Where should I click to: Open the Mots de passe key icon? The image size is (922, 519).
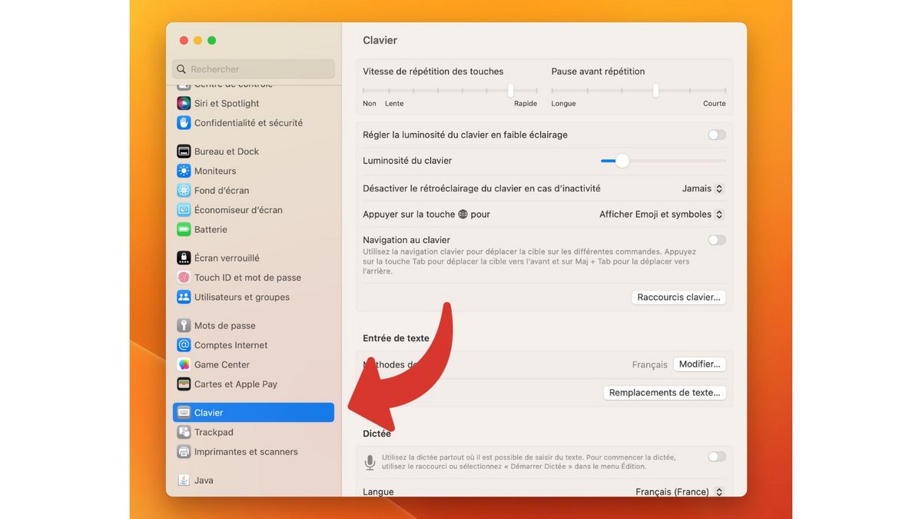pos(184,326)
